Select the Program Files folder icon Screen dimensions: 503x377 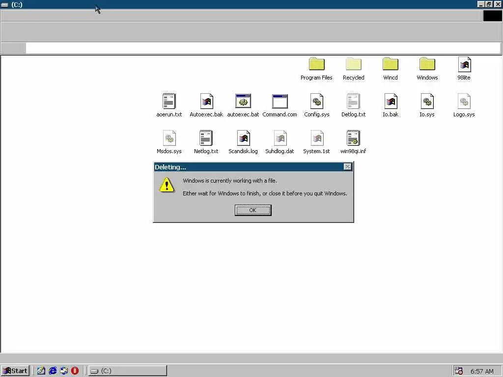317,64
